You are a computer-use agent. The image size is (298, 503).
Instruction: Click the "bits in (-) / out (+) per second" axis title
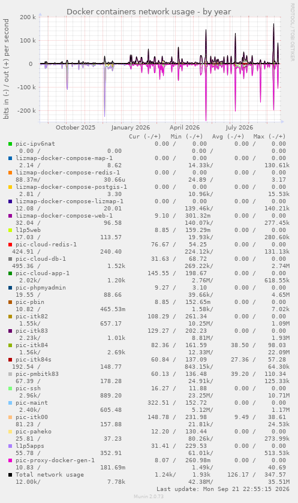pyautogui.click(x=7, y=69)
